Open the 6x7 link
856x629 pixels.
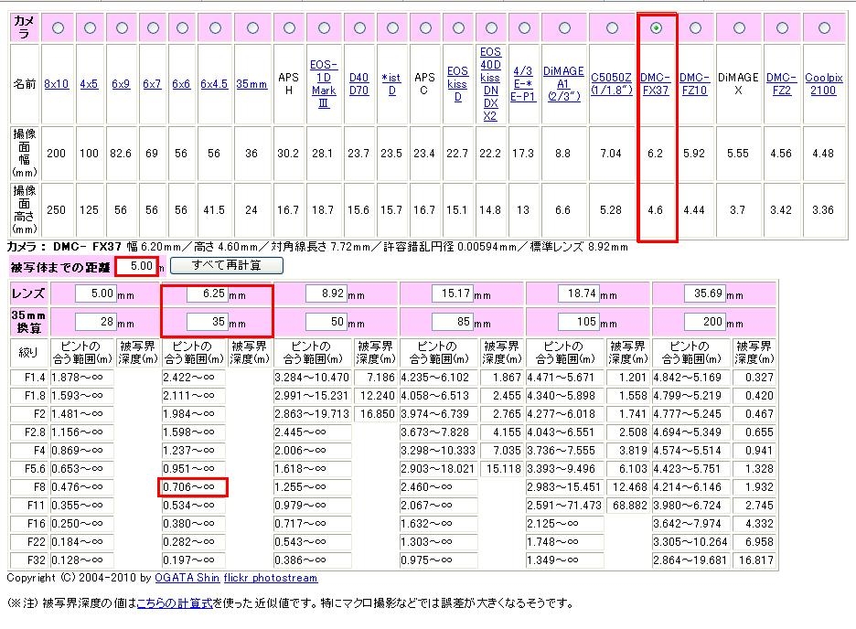[x=152, y=84]
